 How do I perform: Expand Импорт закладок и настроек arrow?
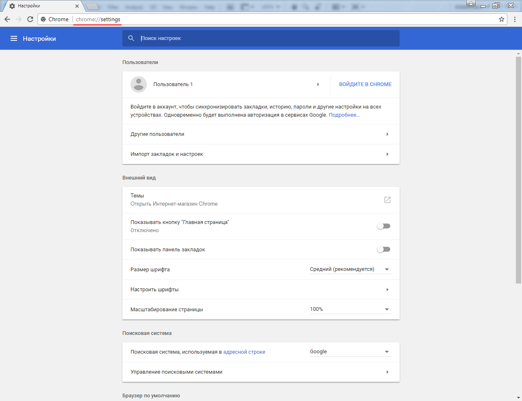387,154
